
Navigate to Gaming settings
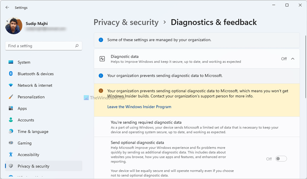coord(43,143)
